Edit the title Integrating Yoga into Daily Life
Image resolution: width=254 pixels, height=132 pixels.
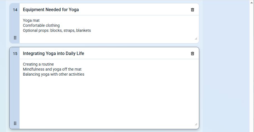pyautogui.click(x=53, y=54)
